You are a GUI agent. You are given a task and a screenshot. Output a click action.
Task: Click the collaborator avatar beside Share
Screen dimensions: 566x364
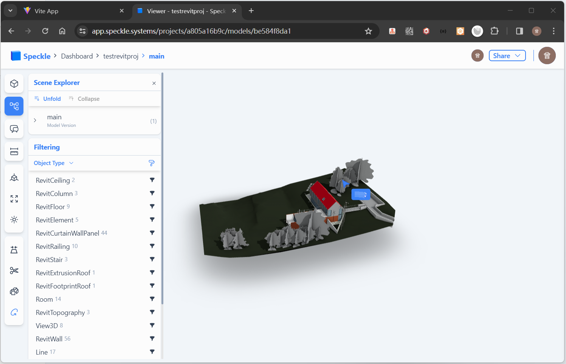click(x=477, y=56)
